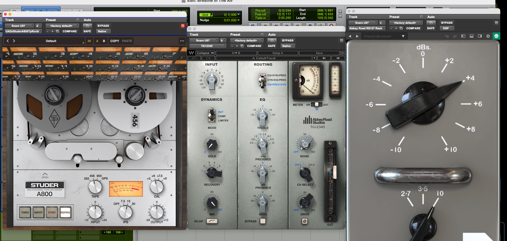Screen dimensions: 507x241
Task: Select setting B in Studer plugin
Action: (104, 41)
